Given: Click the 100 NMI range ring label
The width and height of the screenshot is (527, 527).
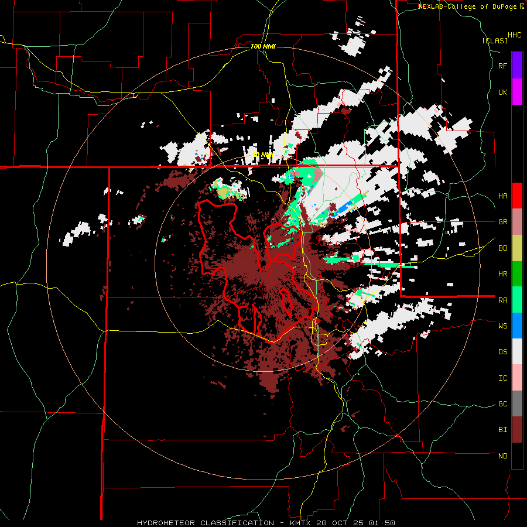Looking at the screenshot, I should coord(263,46).
